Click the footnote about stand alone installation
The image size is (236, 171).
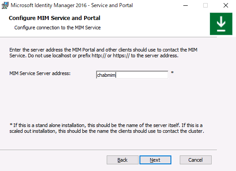pos(107,128)
